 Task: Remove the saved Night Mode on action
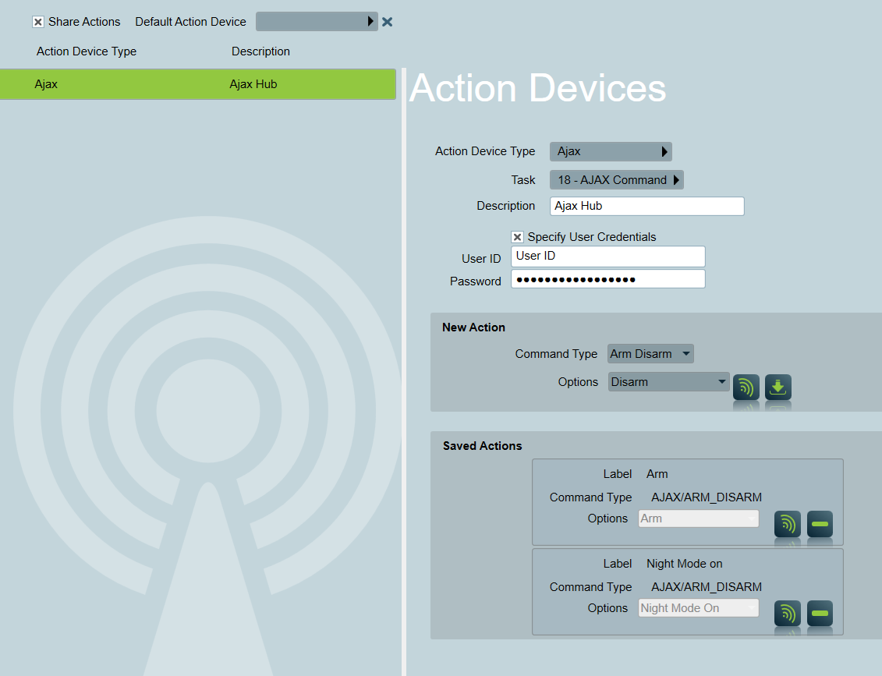point(820,614)
